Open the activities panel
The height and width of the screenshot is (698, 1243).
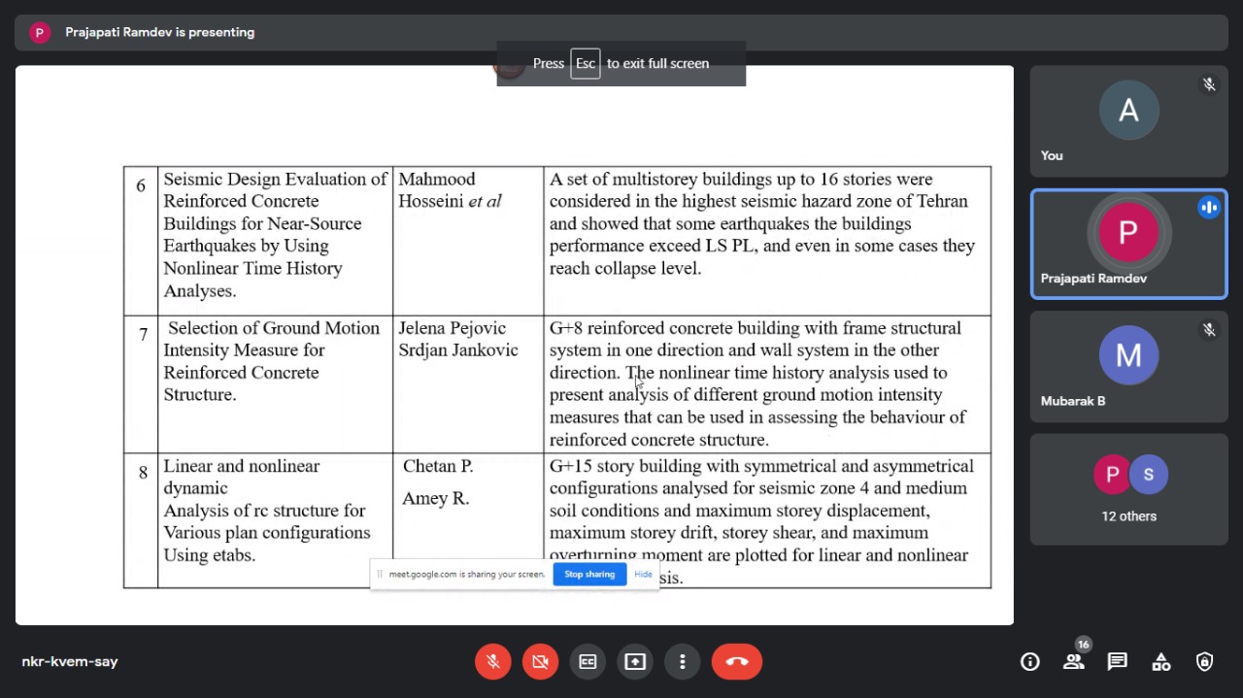point(1161,661)
